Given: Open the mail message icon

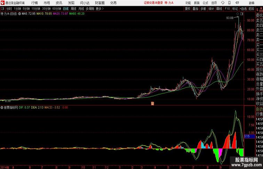Looking at the screenshot, I should coord(237,3).
